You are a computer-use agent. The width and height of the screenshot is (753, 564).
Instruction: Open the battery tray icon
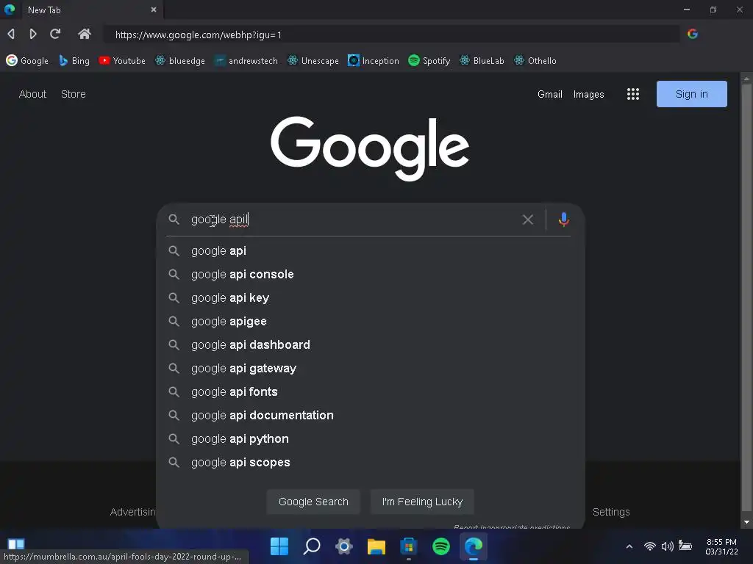tap(685, 546)
